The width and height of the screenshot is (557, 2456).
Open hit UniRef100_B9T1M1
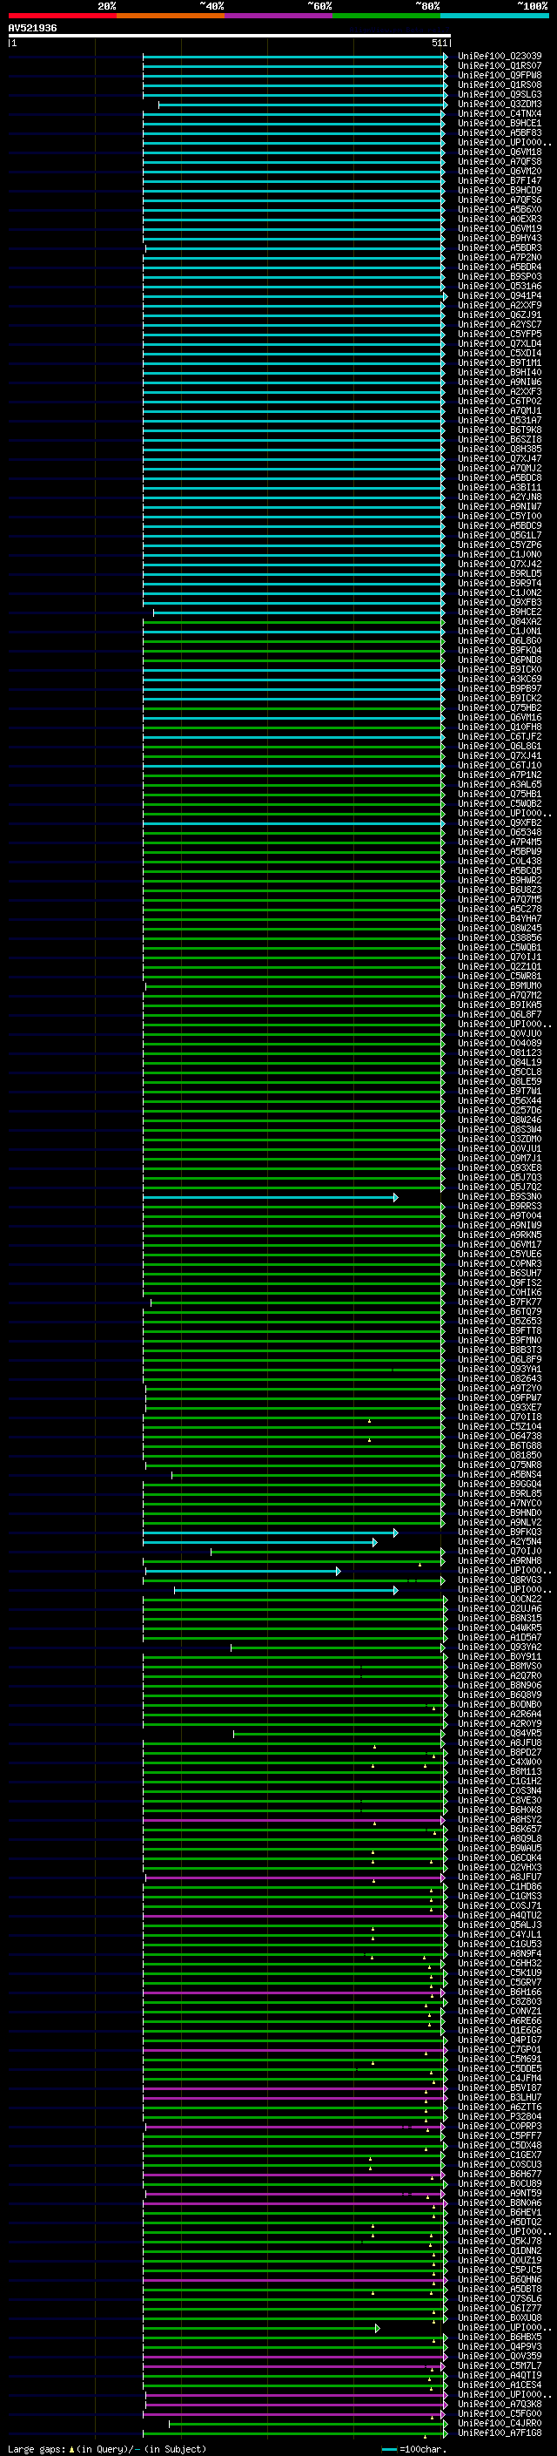pyautogui.click(x=500, y=362)
